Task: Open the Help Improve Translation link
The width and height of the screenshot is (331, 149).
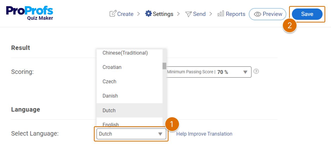Action: [204, 134]
